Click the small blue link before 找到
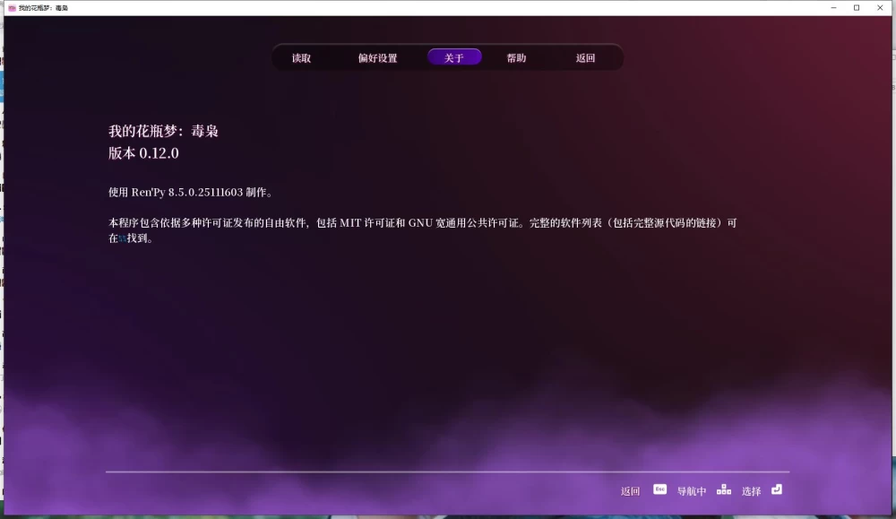 pyautogui.click(x=122, y=239)
